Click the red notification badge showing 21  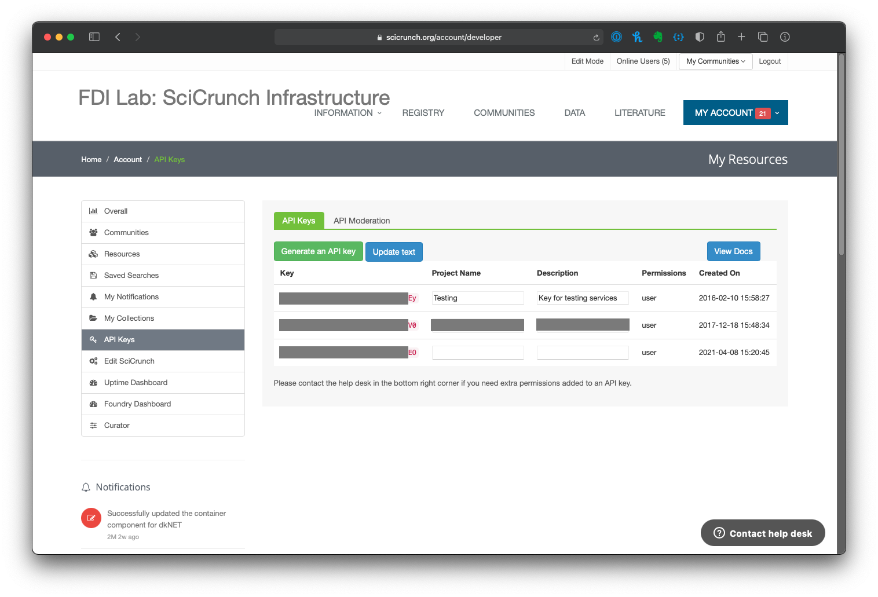pyautogui.click(x=763, y=113)
